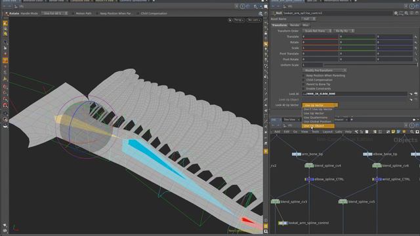Viewport: 420px width, 236px height.
Task: Pick the unhighlighted 'Use Up Vector' list entry
Action: pyautogui.click(x=318, y=113)
